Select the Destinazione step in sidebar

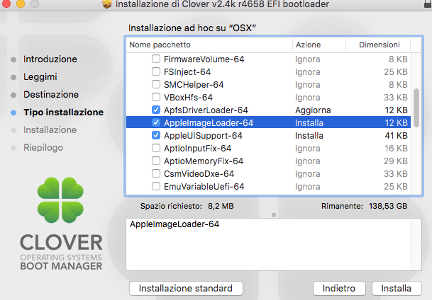coord(51,95)
